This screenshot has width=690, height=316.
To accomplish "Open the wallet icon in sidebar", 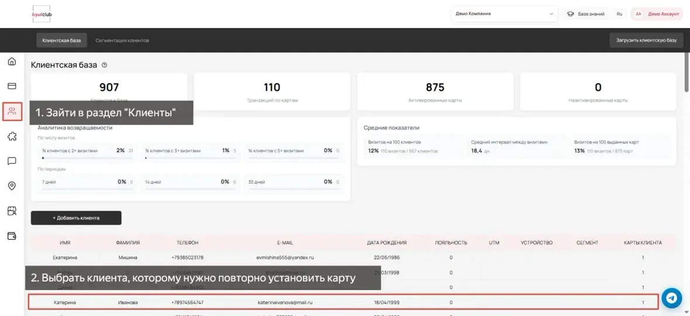I will [12, 236].
